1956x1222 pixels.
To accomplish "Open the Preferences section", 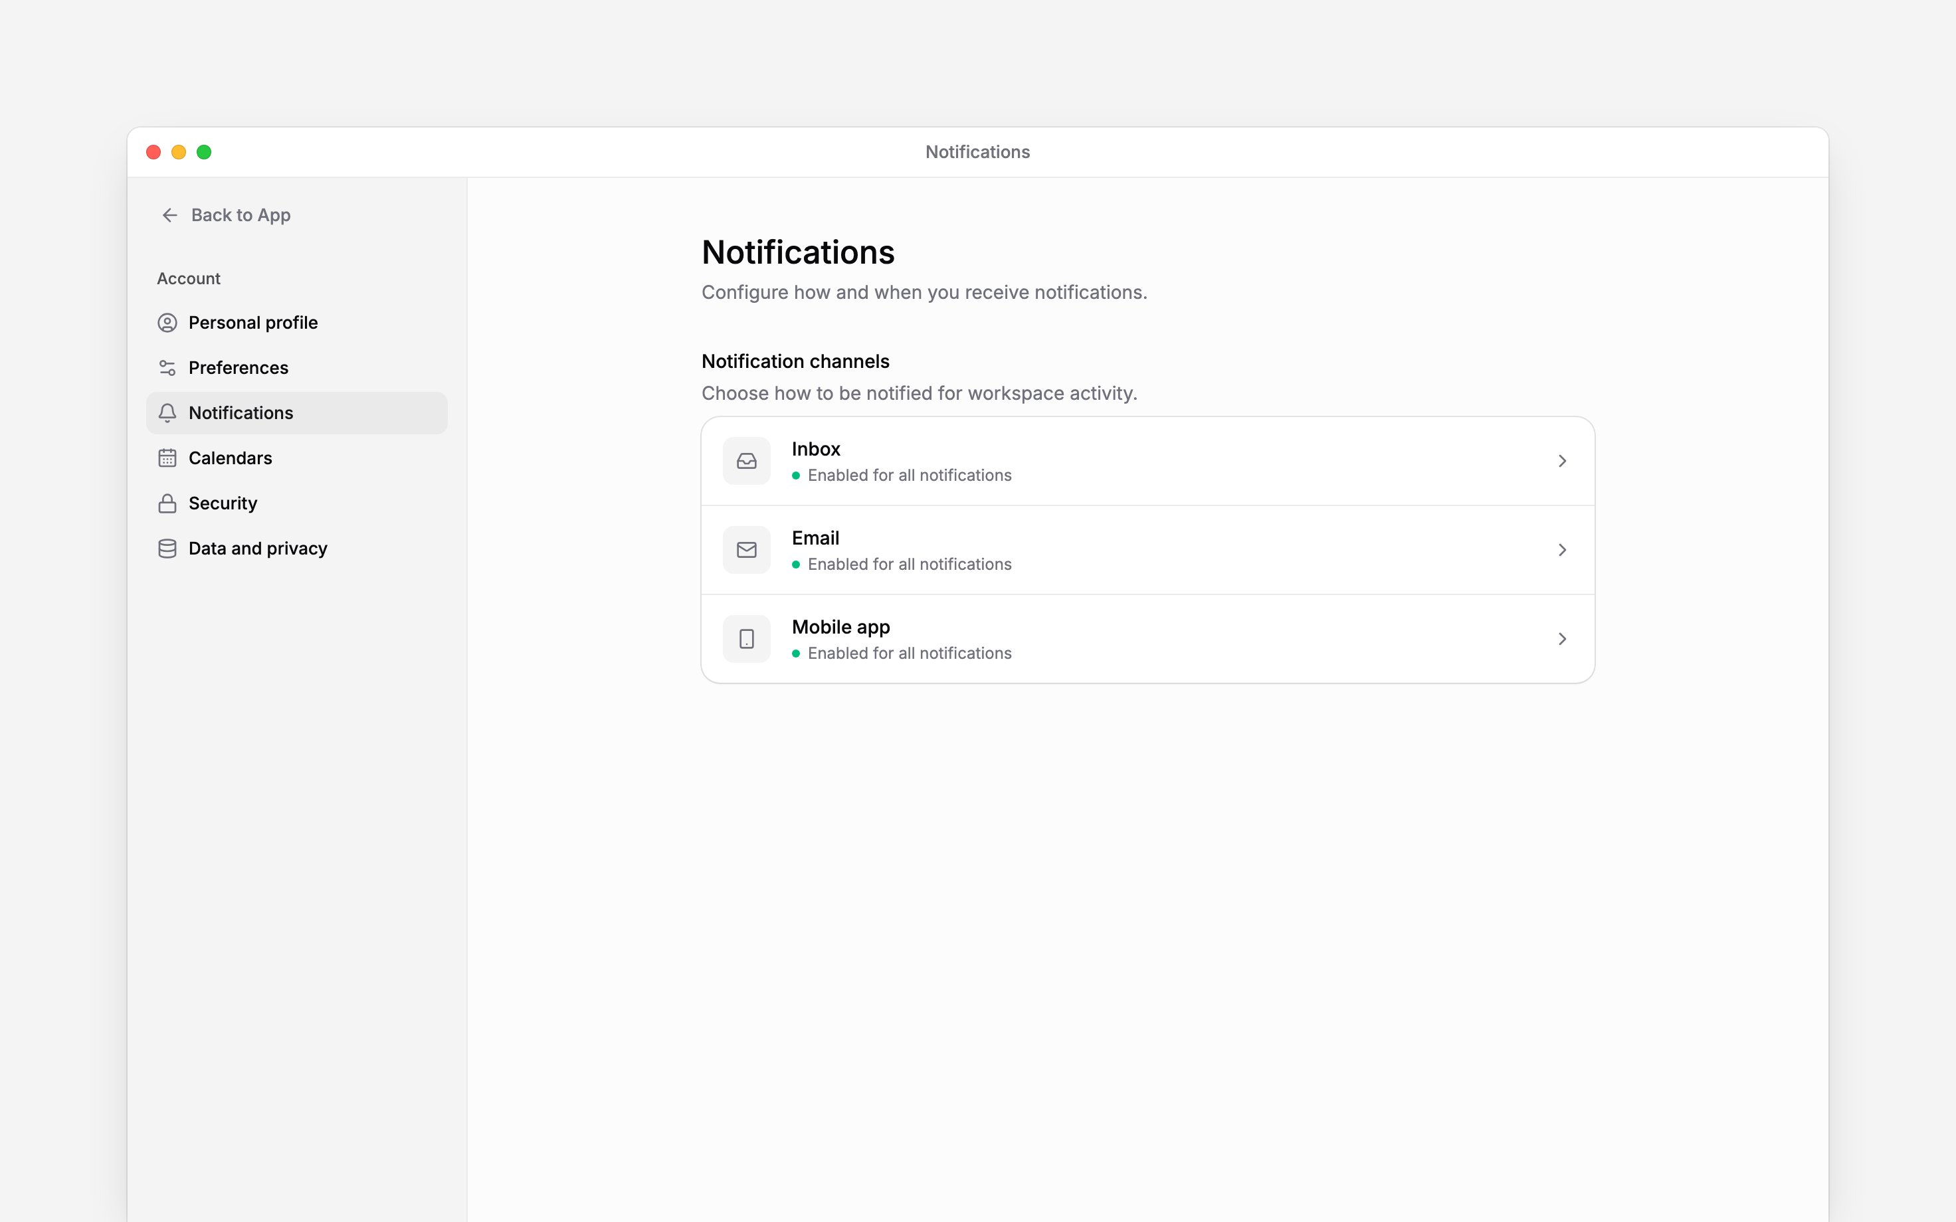I will [296, 369].
